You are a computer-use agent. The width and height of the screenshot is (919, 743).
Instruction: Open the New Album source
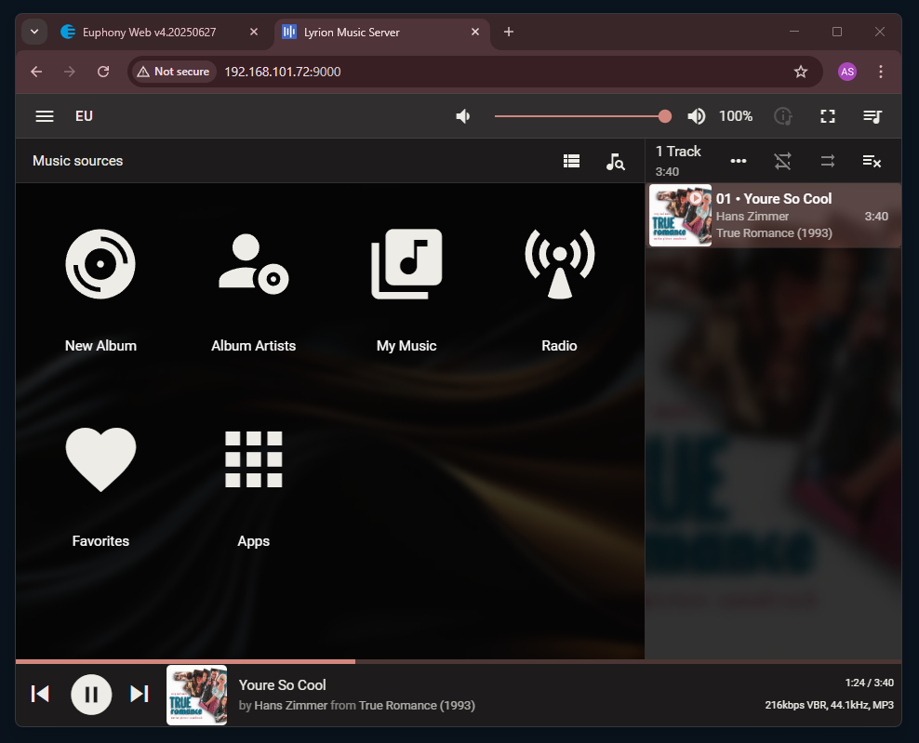click(x=100, y=291)
